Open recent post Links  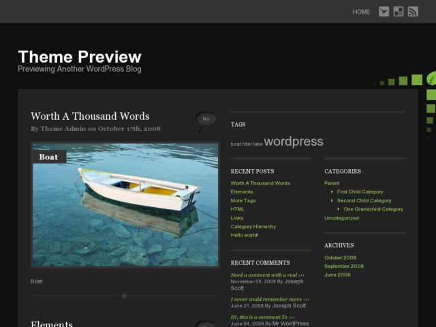click(x=237, y=218)
